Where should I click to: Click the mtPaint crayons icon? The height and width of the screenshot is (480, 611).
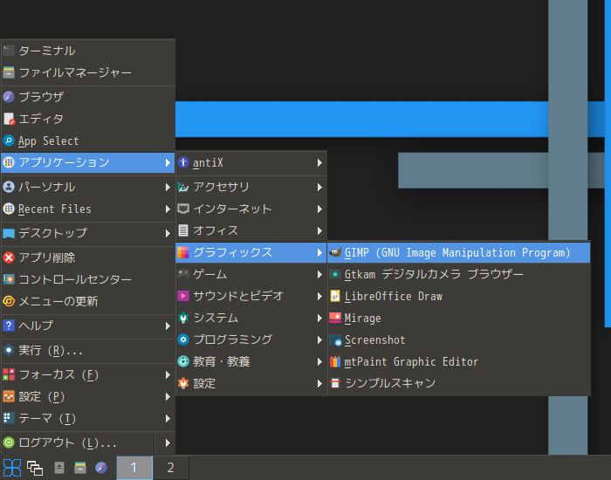335,361
